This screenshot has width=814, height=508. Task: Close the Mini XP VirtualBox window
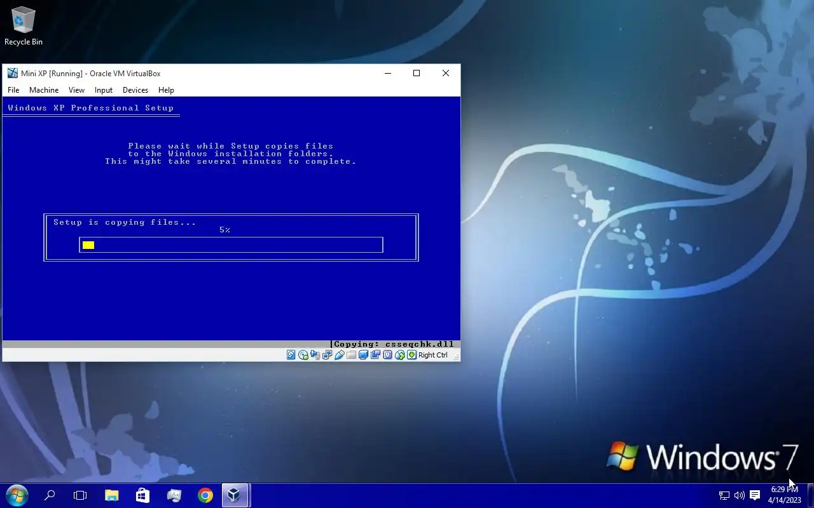(446, 73)
